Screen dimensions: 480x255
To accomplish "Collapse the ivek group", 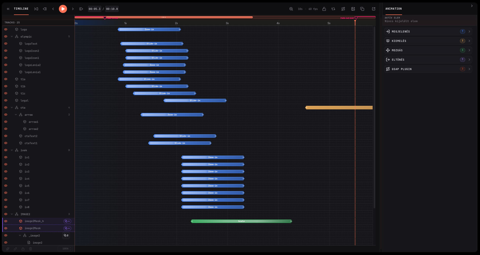I will [12, 150].
